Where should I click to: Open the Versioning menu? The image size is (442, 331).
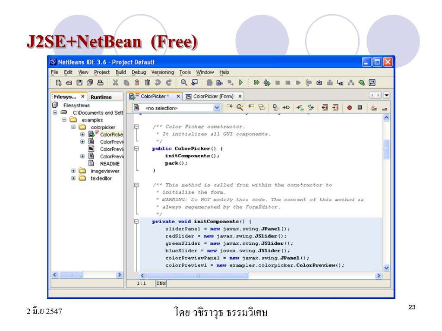tap(163, 72)
